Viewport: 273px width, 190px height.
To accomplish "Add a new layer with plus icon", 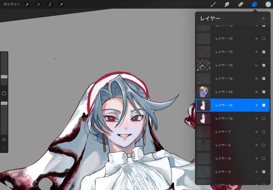I will (263, 19).
